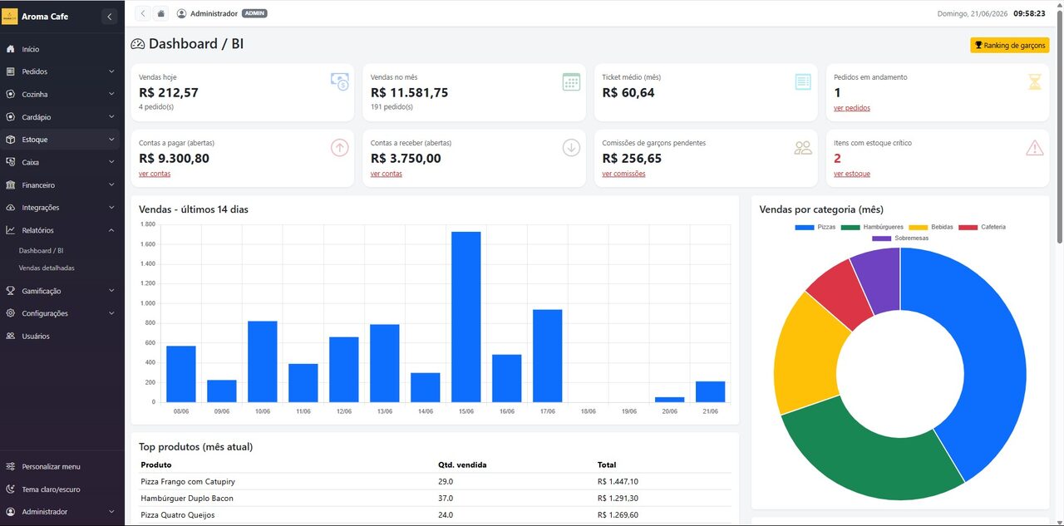Follow the ver pedidos link
Viewport: 1064px width, 526px height.
852,108
